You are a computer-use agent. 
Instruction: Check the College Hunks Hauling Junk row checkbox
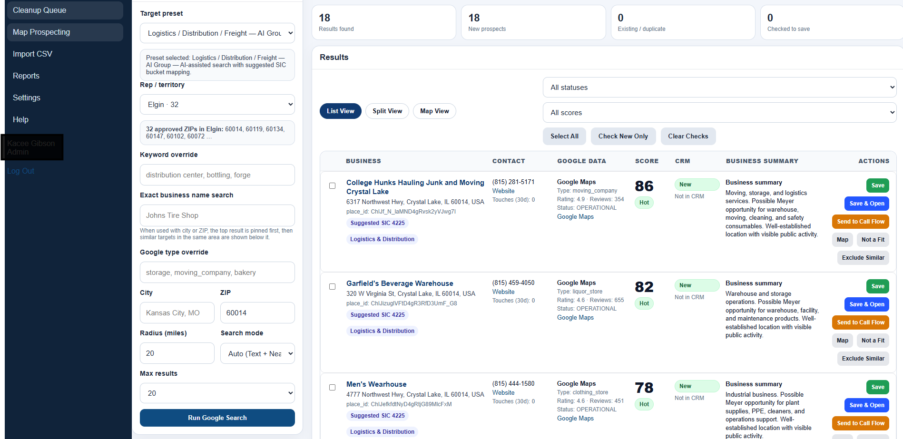[x=333, y=186]
